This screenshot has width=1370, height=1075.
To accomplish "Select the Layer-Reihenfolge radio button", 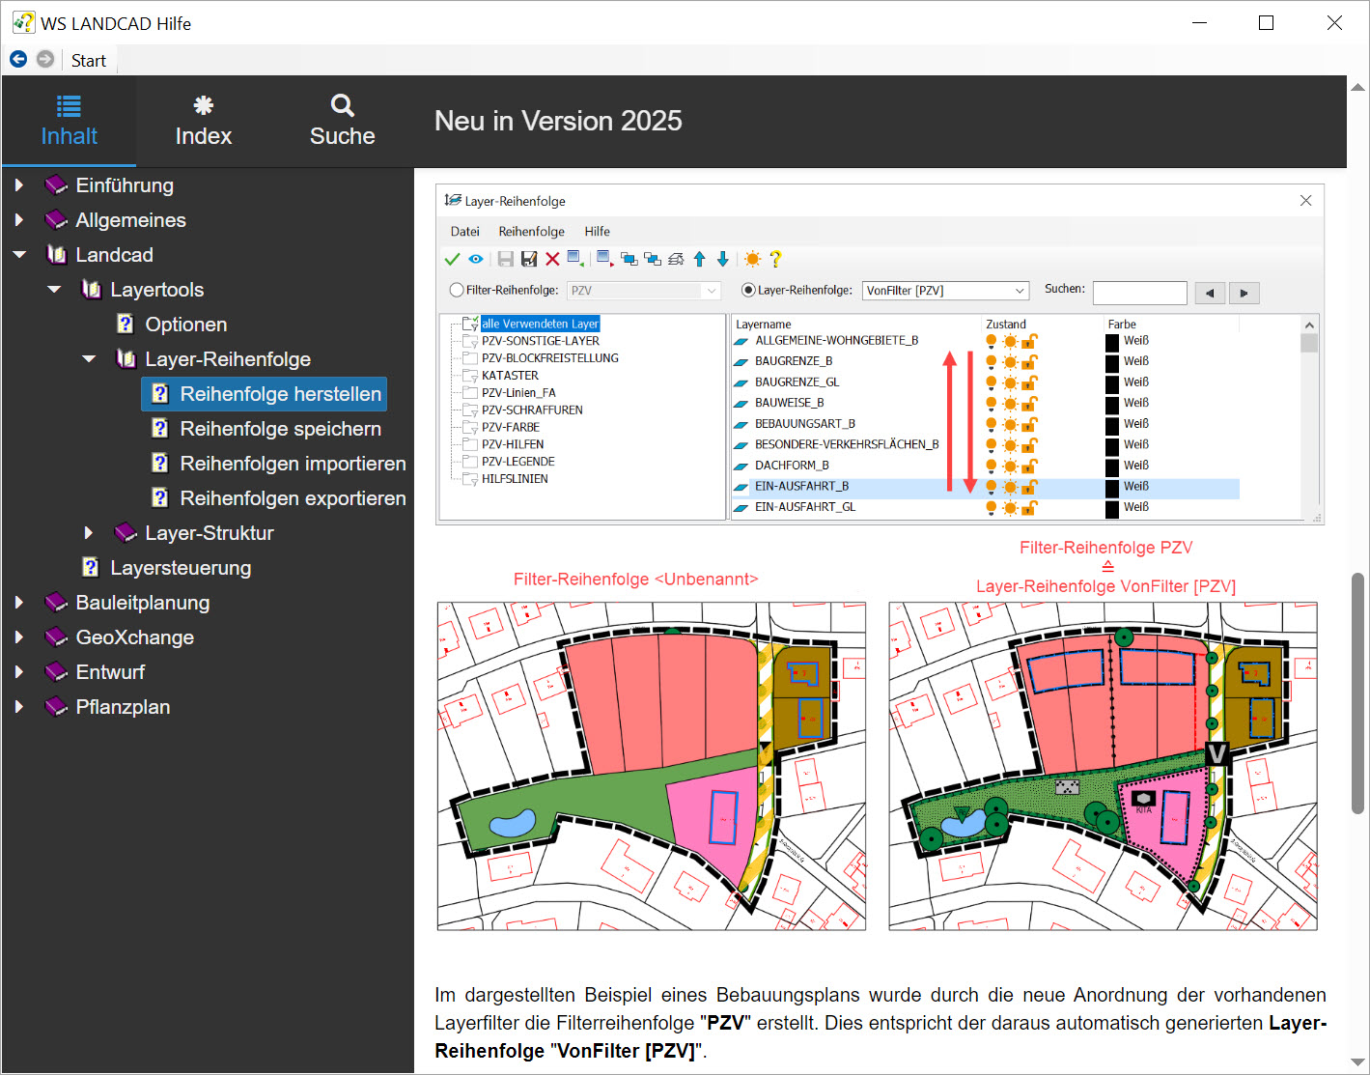I will [748, 290].
